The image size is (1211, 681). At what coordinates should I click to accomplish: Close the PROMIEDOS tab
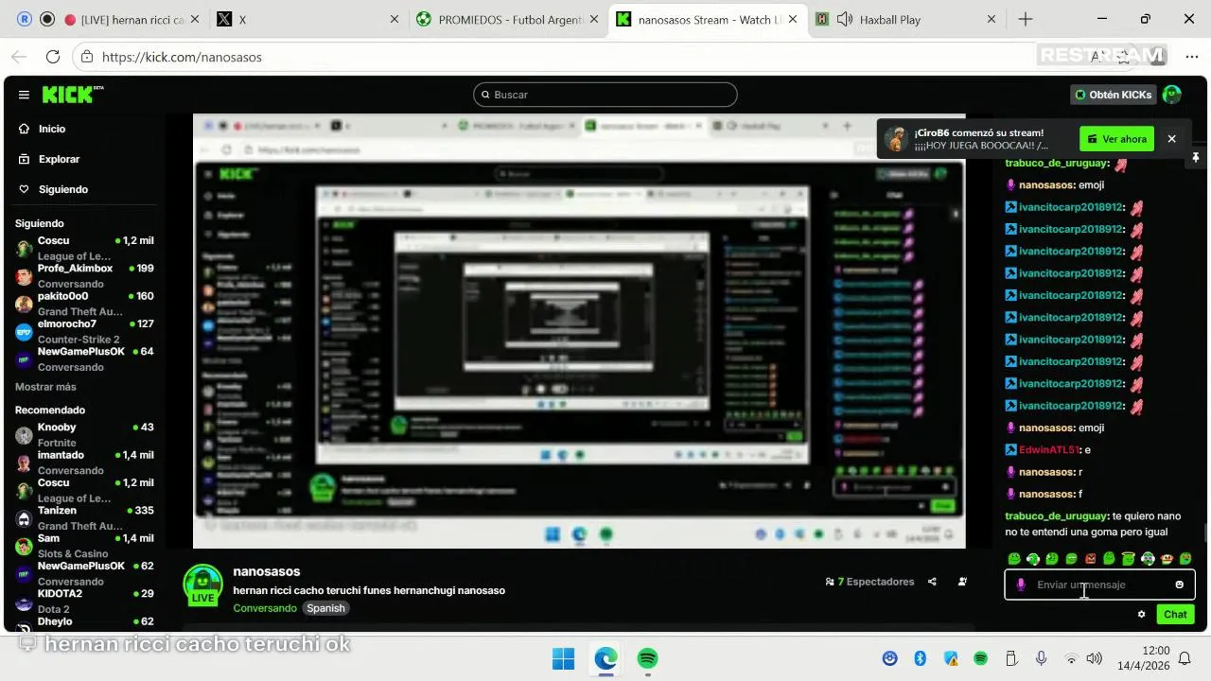tap(594, 20)
